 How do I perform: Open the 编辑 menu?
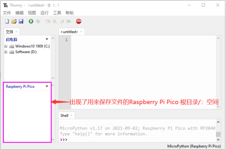coord(19,13)
